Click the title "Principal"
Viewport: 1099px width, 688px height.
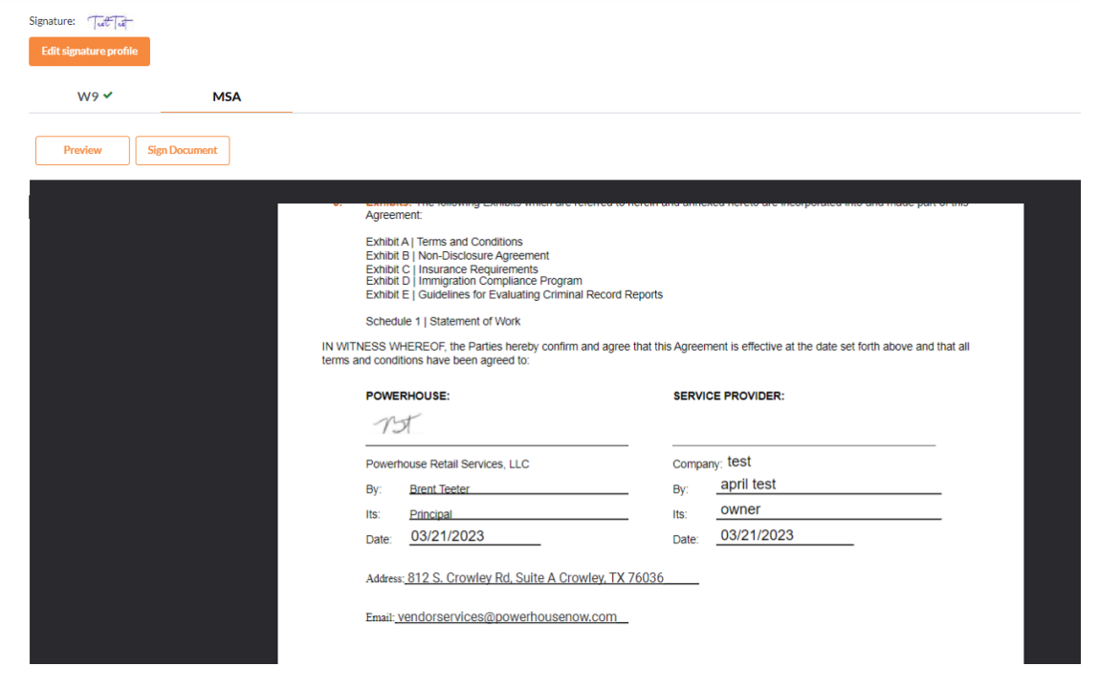point(430,514)
